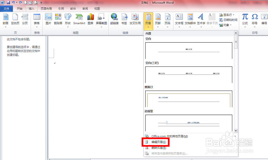The height and width of the screenshot is (160, 268).
Task: Insert a page break with 分页
Action: click(x=25, y=19)
